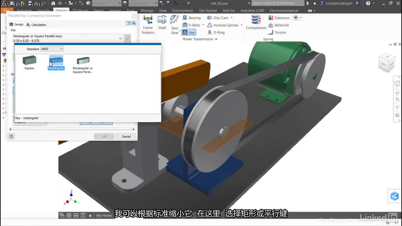Click the help icon in Key dialog

tap(11, 137)
